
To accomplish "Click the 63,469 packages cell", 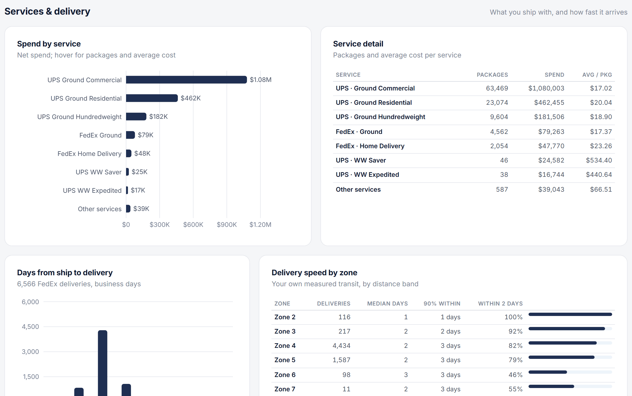I will (x=497, y=88).
